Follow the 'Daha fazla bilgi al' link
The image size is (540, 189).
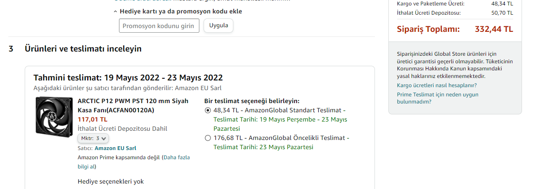pyautogui.click(x=176, y=158)
